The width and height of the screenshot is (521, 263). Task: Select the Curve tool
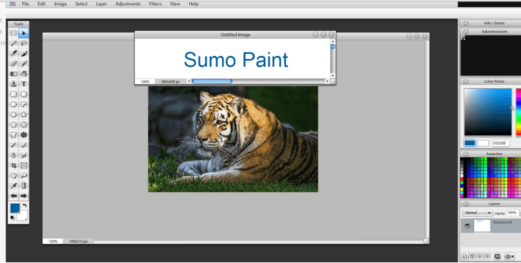coord(24,145)
